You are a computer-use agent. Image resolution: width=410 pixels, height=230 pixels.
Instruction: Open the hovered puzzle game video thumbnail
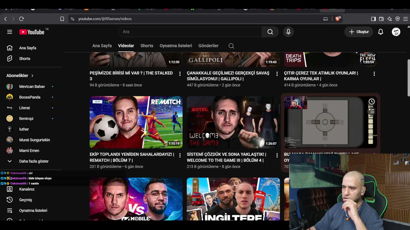click(330, 122)
